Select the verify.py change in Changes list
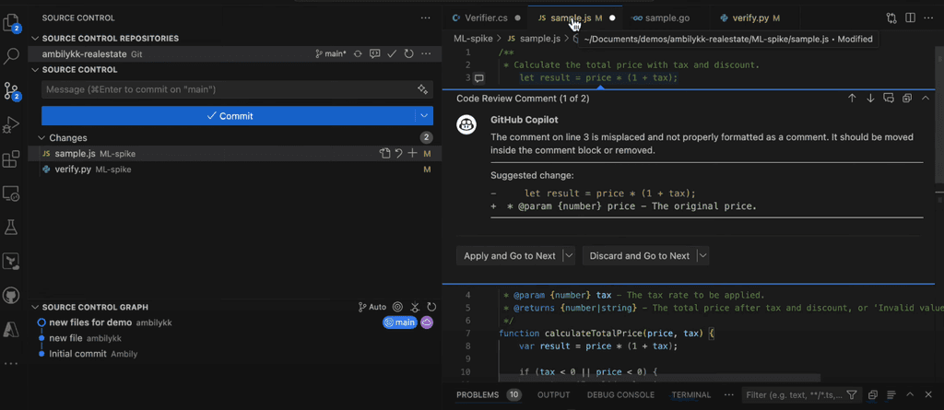The image size is (944, 410). [235, 170]
